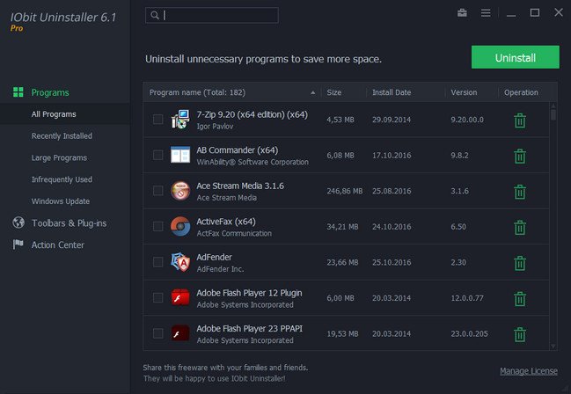571x394 pixels.
Task: Click the AdFender shield icon
Action: (180, 262)
